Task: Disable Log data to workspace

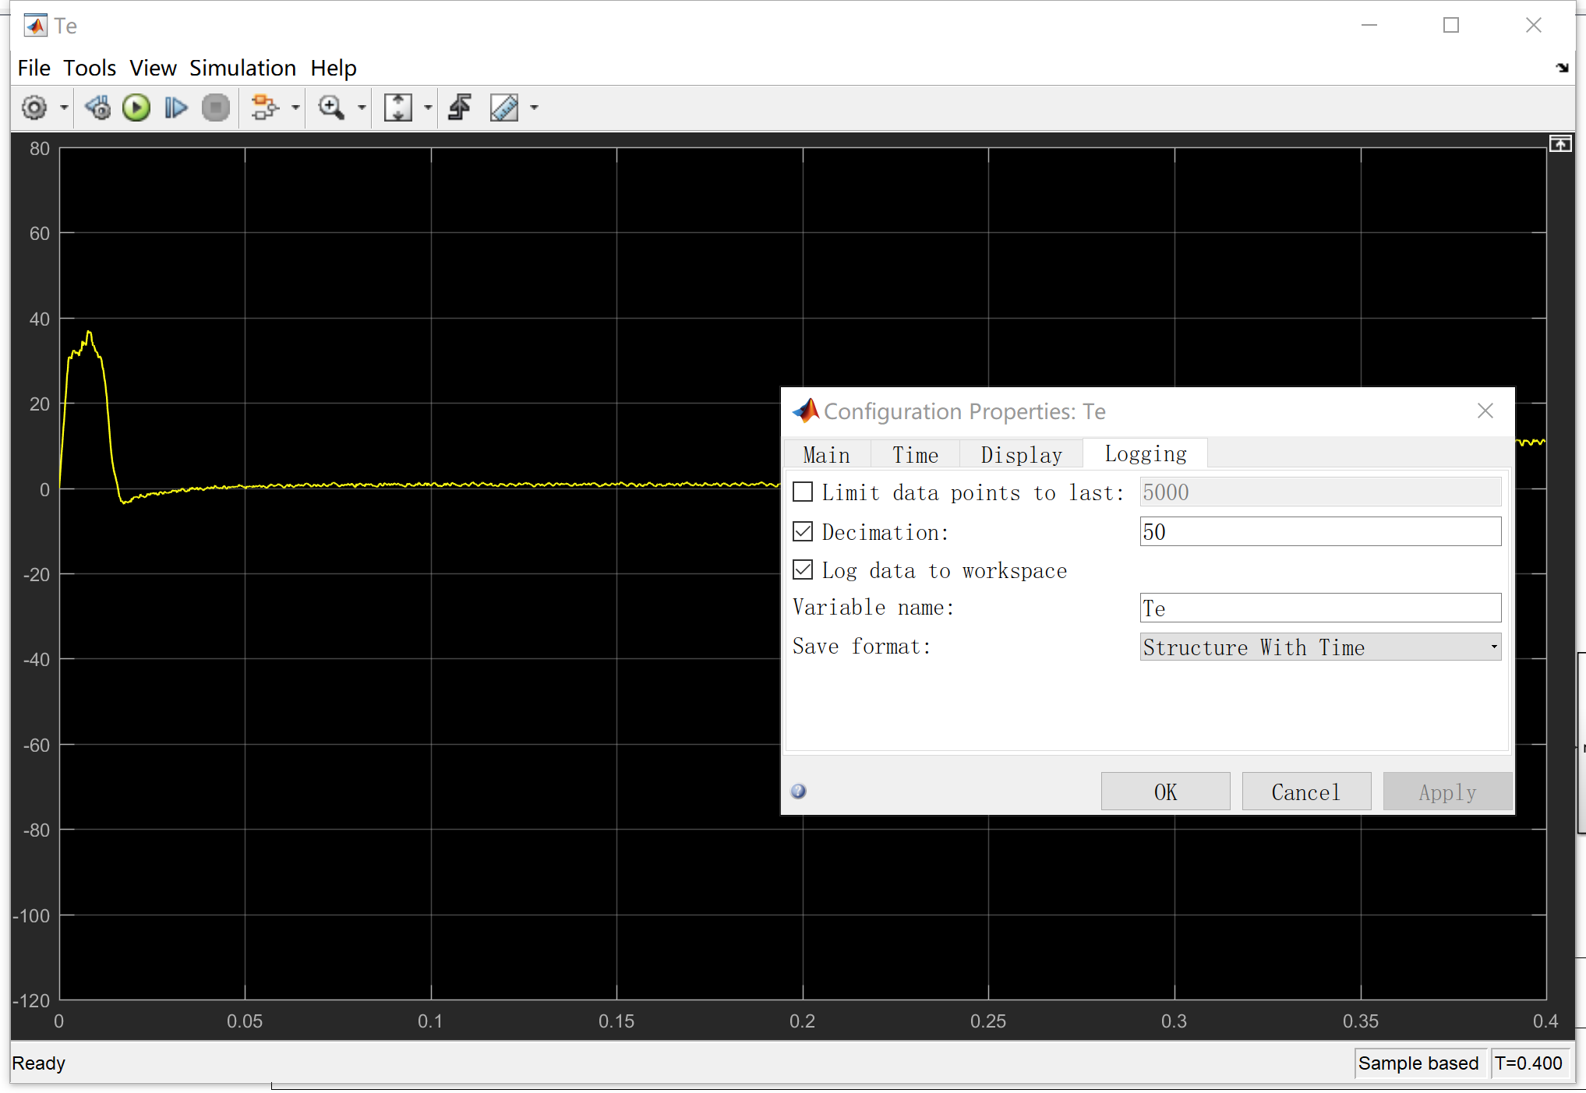Action: [x=804, y=569]
